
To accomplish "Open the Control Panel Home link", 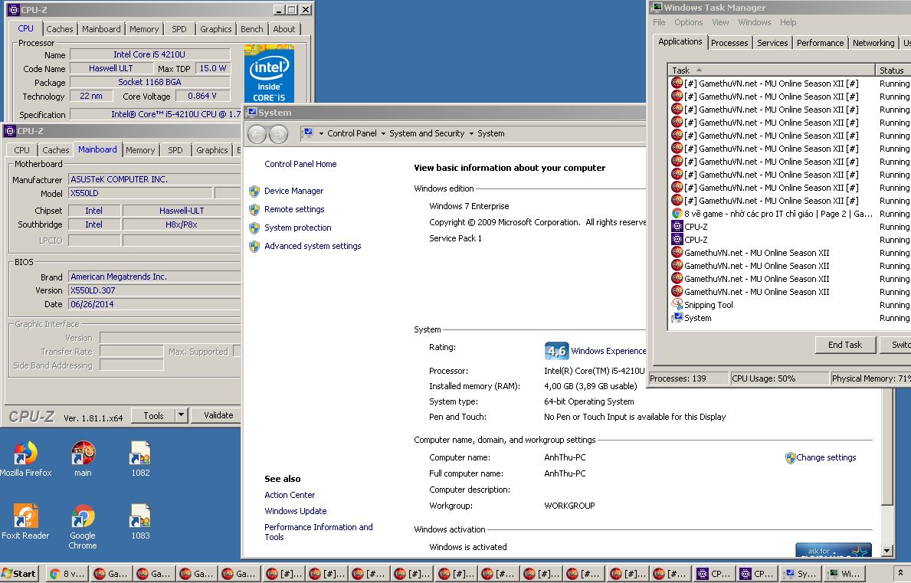I will (300, 165).
